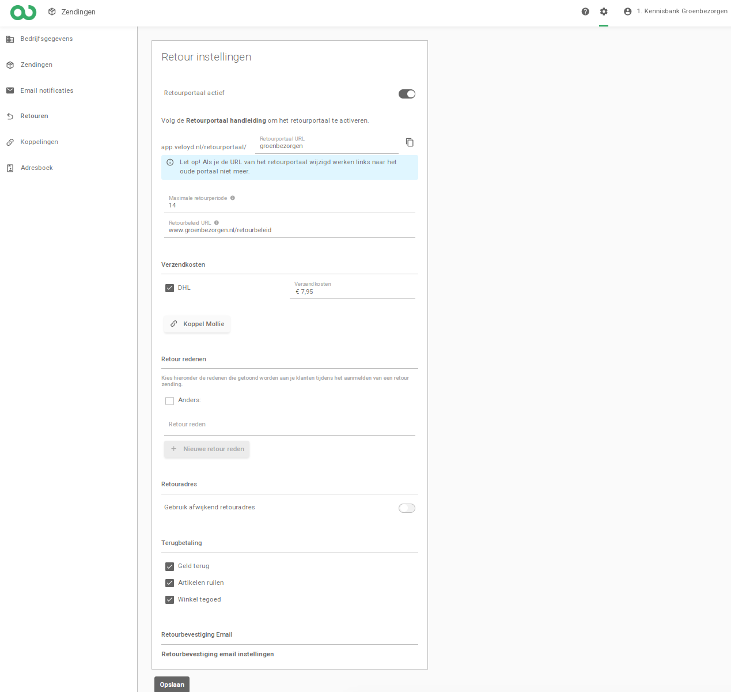Expand Retourbevestiging email instellingen section
731x692 pixels.
[x=218, y=655]
